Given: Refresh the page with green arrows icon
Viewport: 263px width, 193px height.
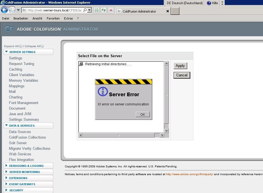Looking at the screenshot, I should coord(104,10).
